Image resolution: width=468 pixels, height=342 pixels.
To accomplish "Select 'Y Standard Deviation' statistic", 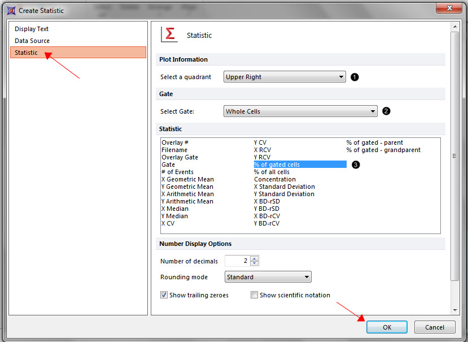I will click(284, 194).
